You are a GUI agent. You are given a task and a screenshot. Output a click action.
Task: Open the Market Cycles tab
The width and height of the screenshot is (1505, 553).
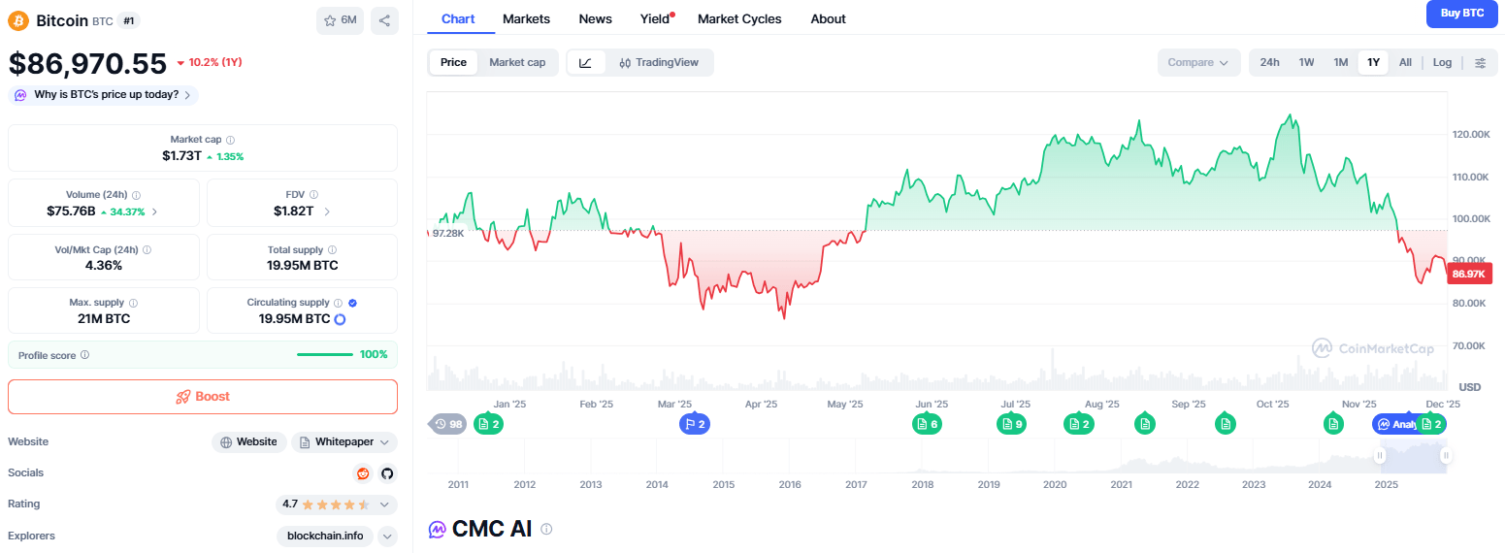(x=739, y=18)
